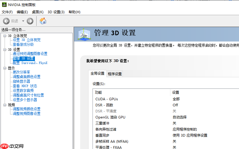Select the 多帧采样 AA (MFAA) row

pyautogui.click(x=166, y=142)
